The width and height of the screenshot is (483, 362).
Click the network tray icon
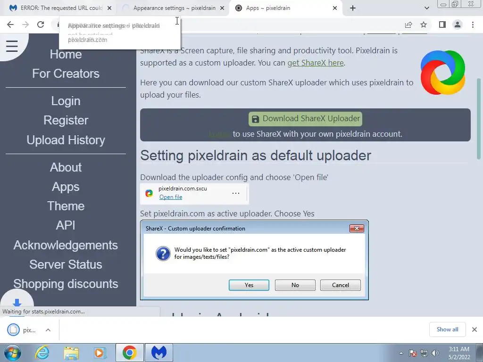pos(424,353)
